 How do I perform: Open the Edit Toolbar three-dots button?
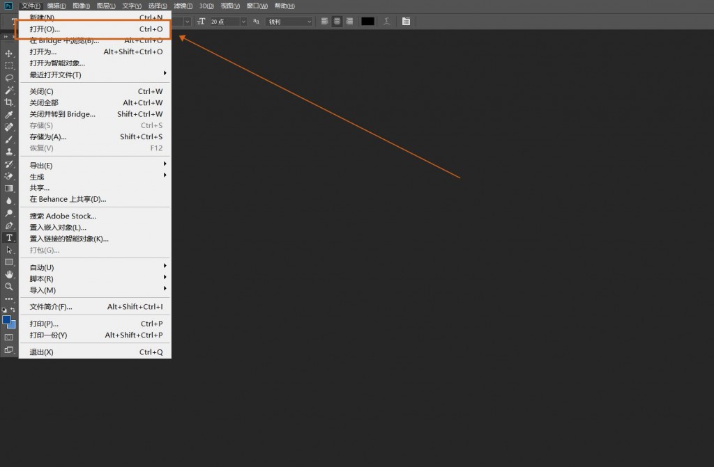pos(8,299)
